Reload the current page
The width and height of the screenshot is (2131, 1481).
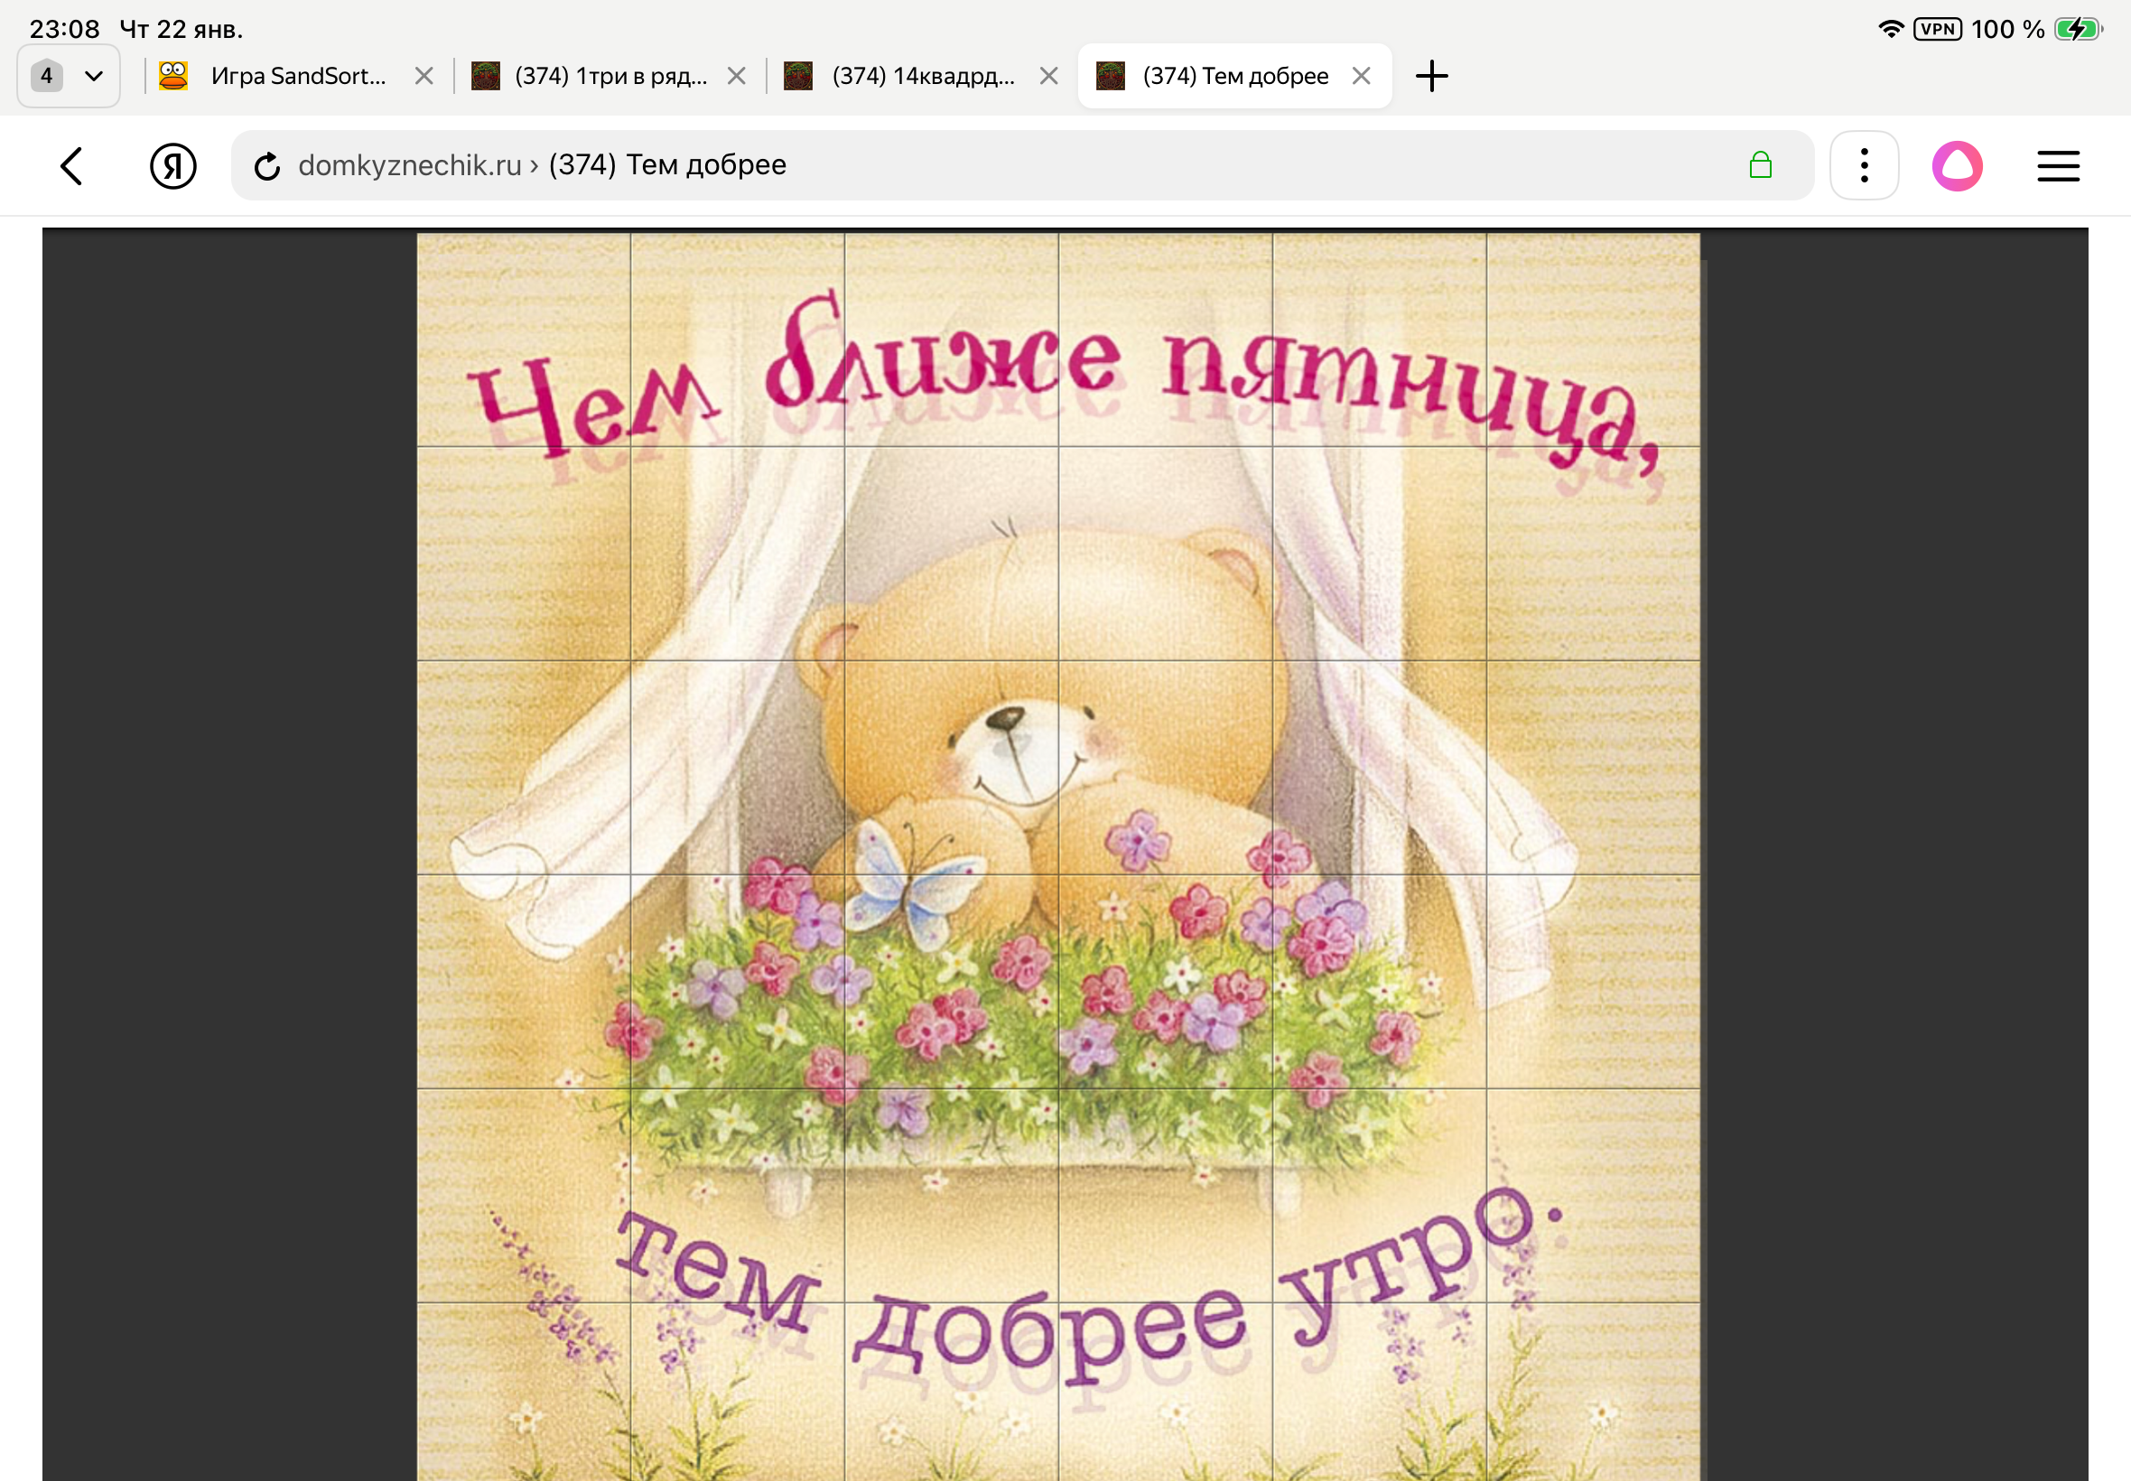[x=266, y=165]
